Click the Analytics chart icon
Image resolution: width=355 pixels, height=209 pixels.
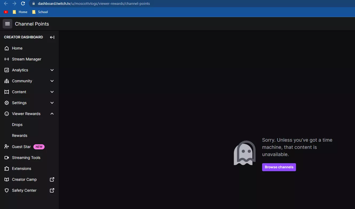pos(6,70)
